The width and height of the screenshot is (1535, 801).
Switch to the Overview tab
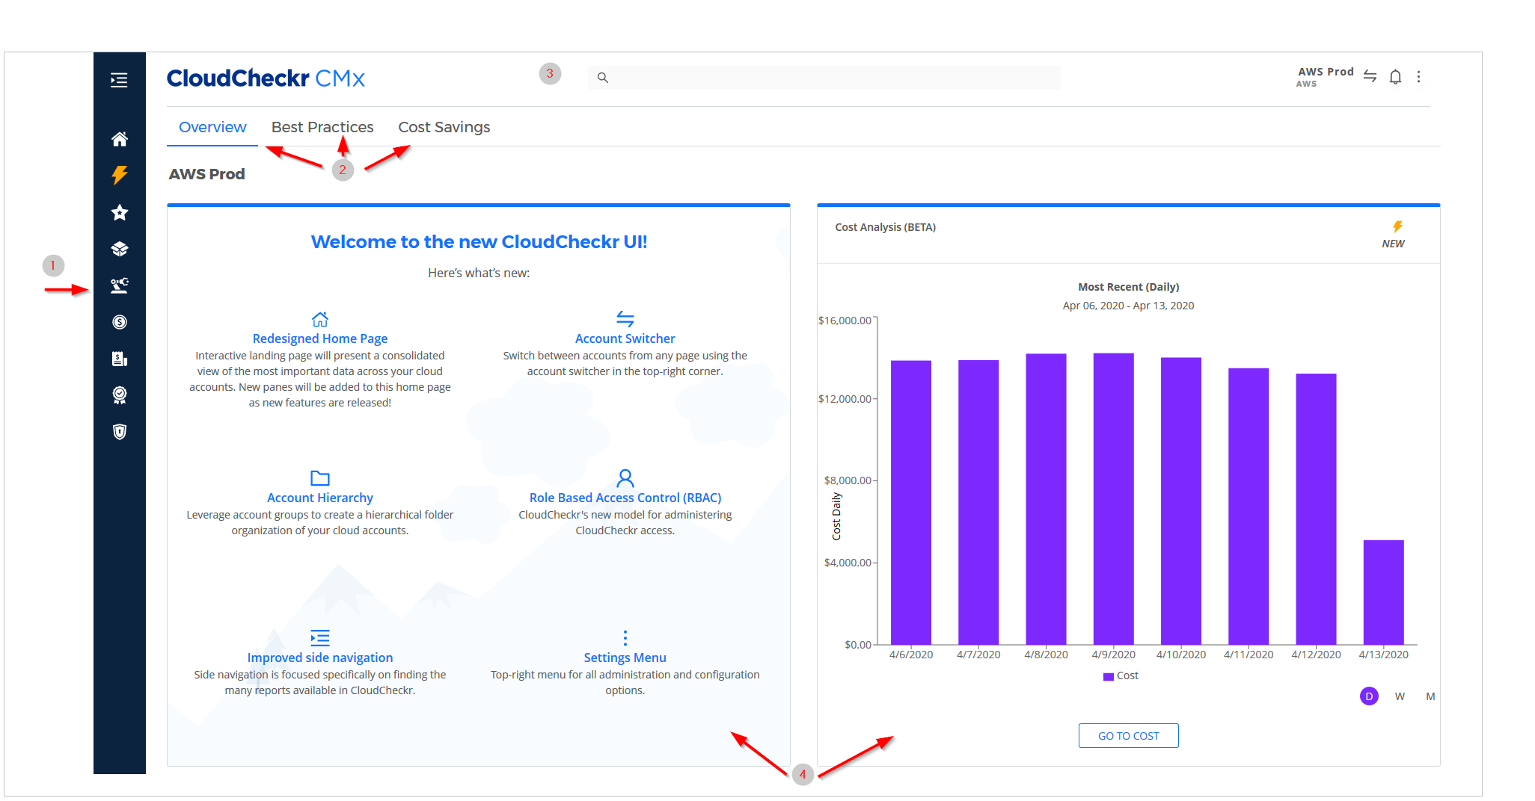pos(212,127)
